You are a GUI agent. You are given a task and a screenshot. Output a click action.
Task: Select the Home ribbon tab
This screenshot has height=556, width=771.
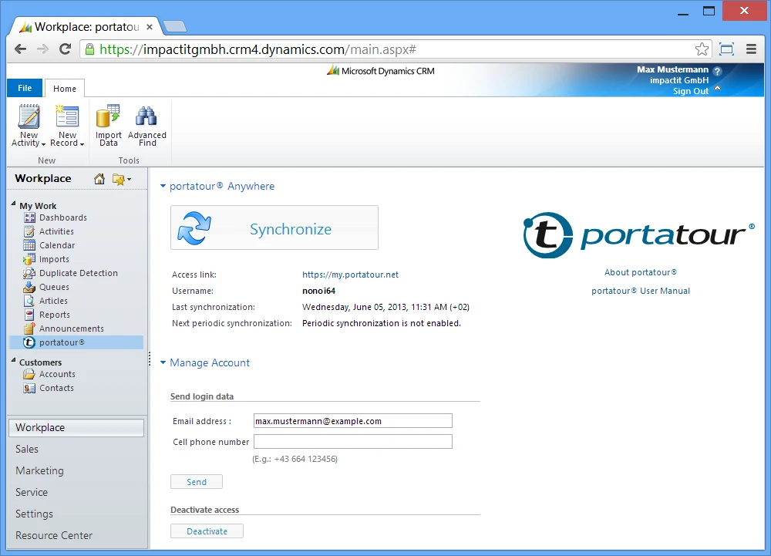tap(65, 89)
